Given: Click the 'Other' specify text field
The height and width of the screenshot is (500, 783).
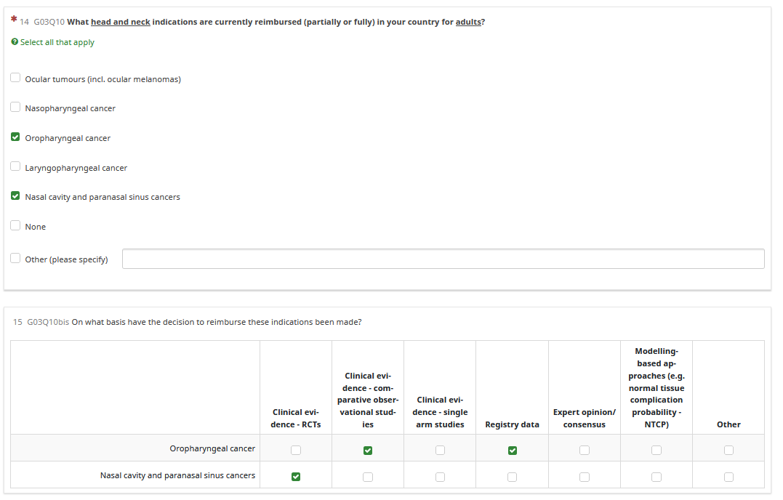Looking at the screenshot, I should [x=443, y=259].
